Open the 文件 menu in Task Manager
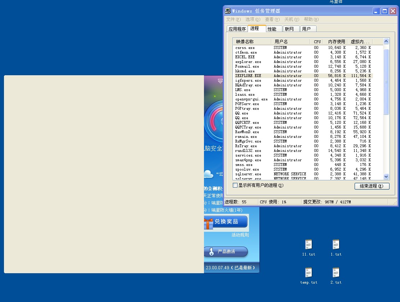This screenshot has height=302, width=400. coord(234,19)
